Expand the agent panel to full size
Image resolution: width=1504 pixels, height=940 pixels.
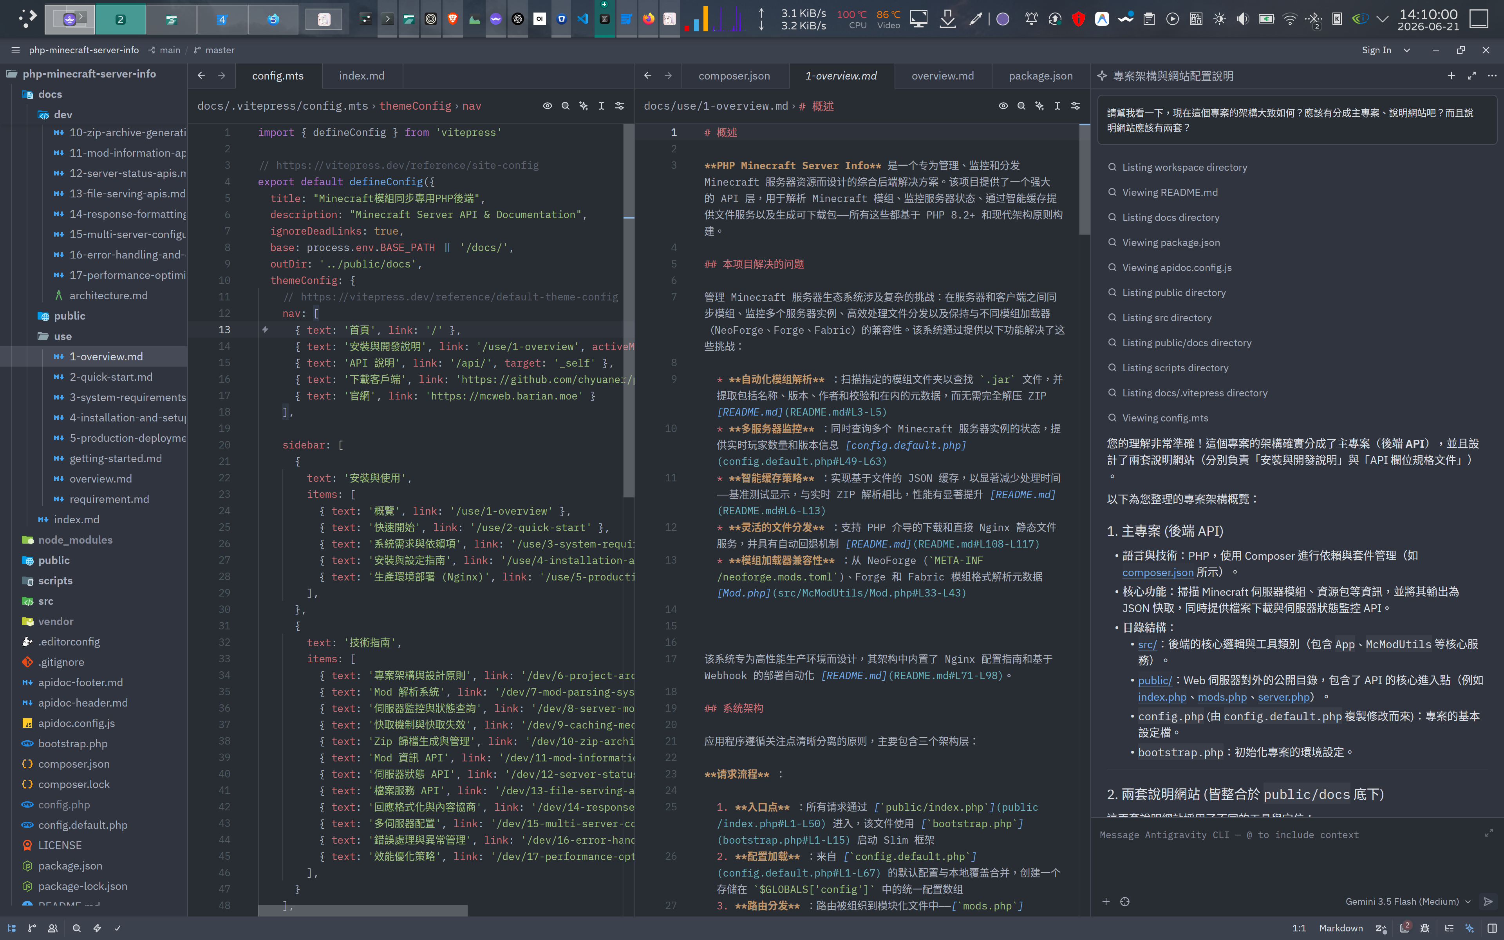click(x=1471, y=75)
